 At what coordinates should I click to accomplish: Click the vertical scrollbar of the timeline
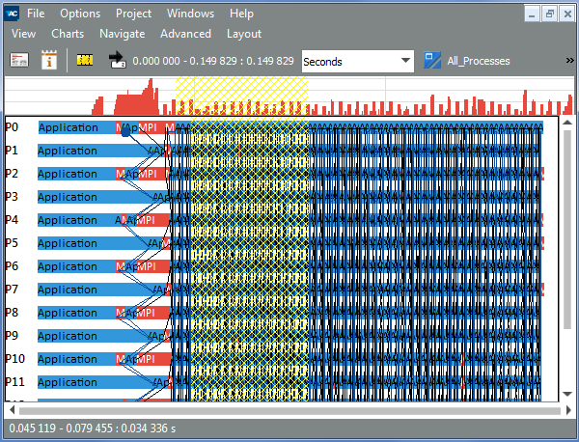tap(567, 261)
